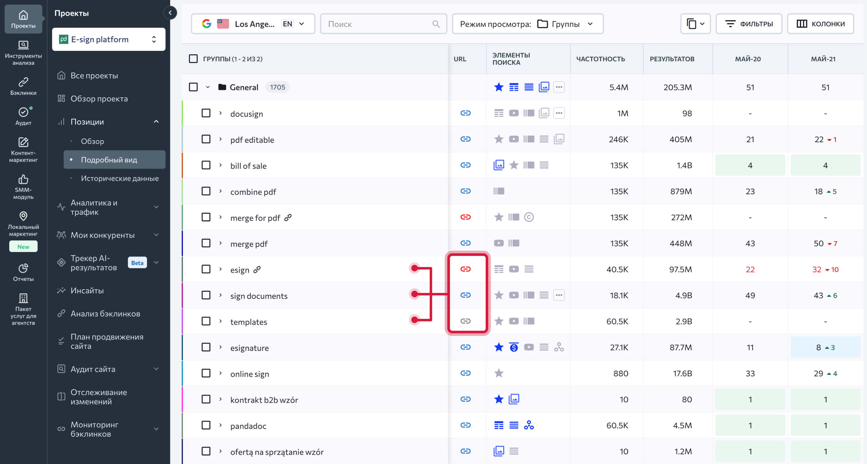Click the blue star icon in General row
Screen dimensions: 867x464
pyautogui.click(x=499, y=87)
